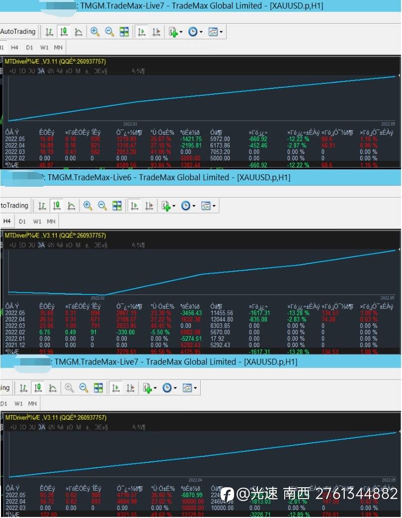Select bar chart icon in bottom Live7 window
Image resolution: width=402 pixels, height=518 pixels.
coord(23,387)
